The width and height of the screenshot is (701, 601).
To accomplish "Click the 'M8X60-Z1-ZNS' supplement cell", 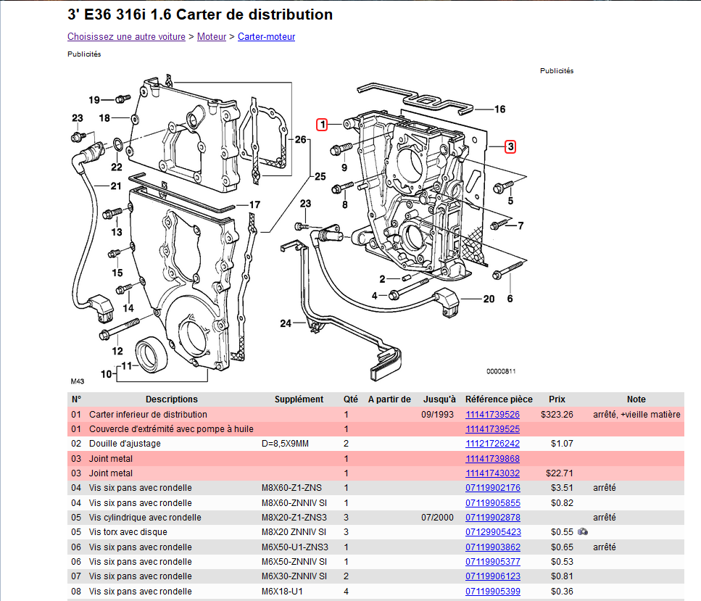I will (x=291, y=488).
